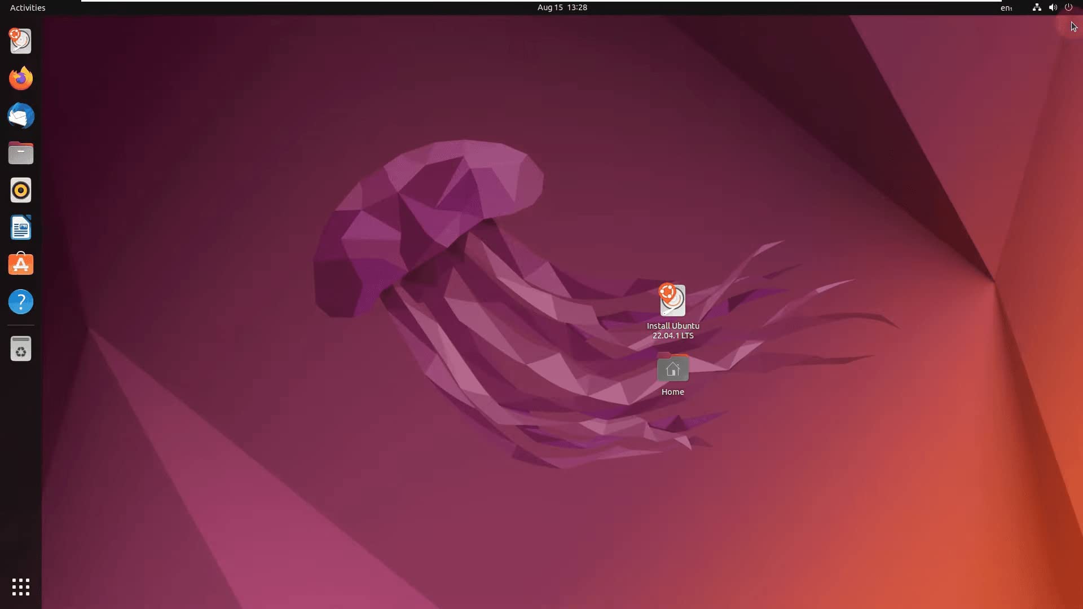1083x609 pixels.
Task: Click Activities in the top bar
Action: (x=28, y=7)
